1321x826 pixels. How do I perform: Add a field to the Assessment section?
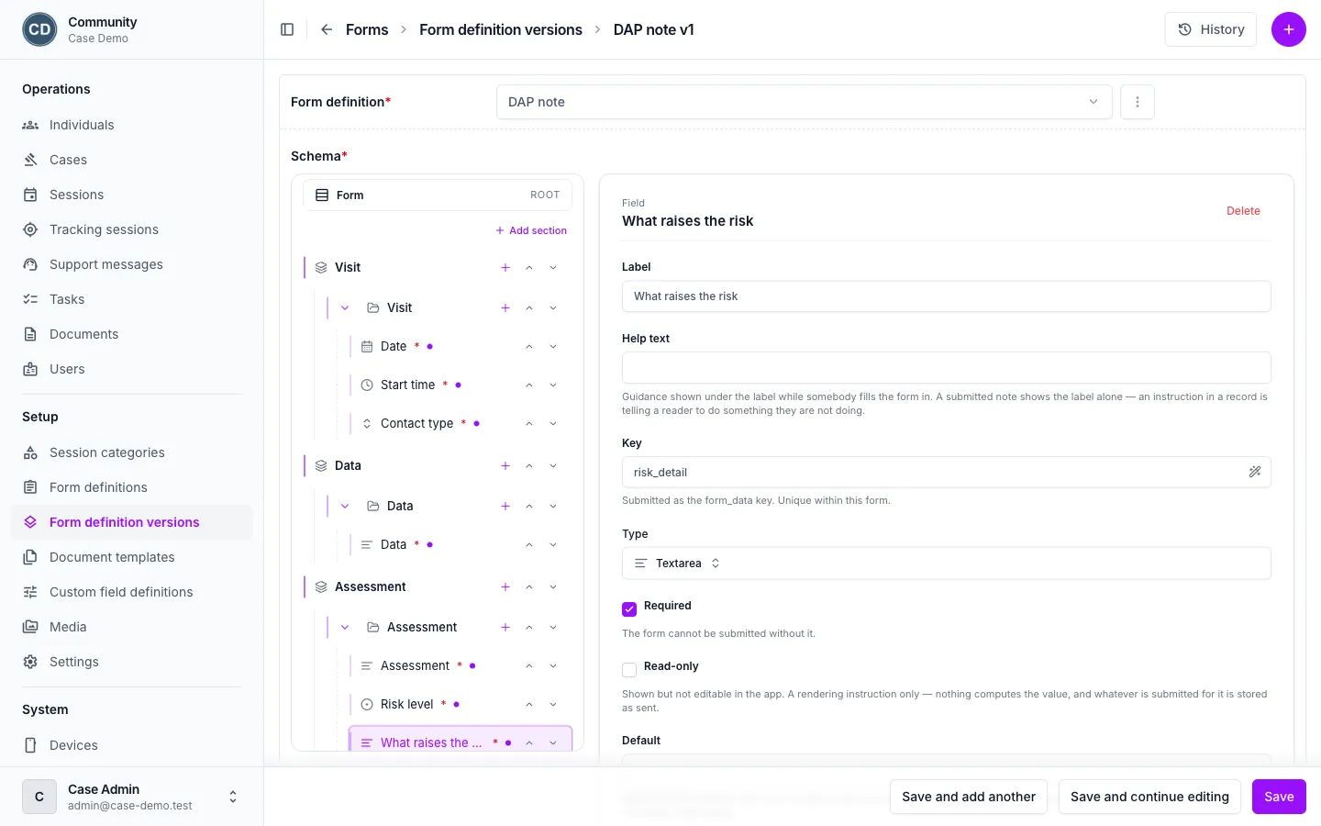click(505, 586)
